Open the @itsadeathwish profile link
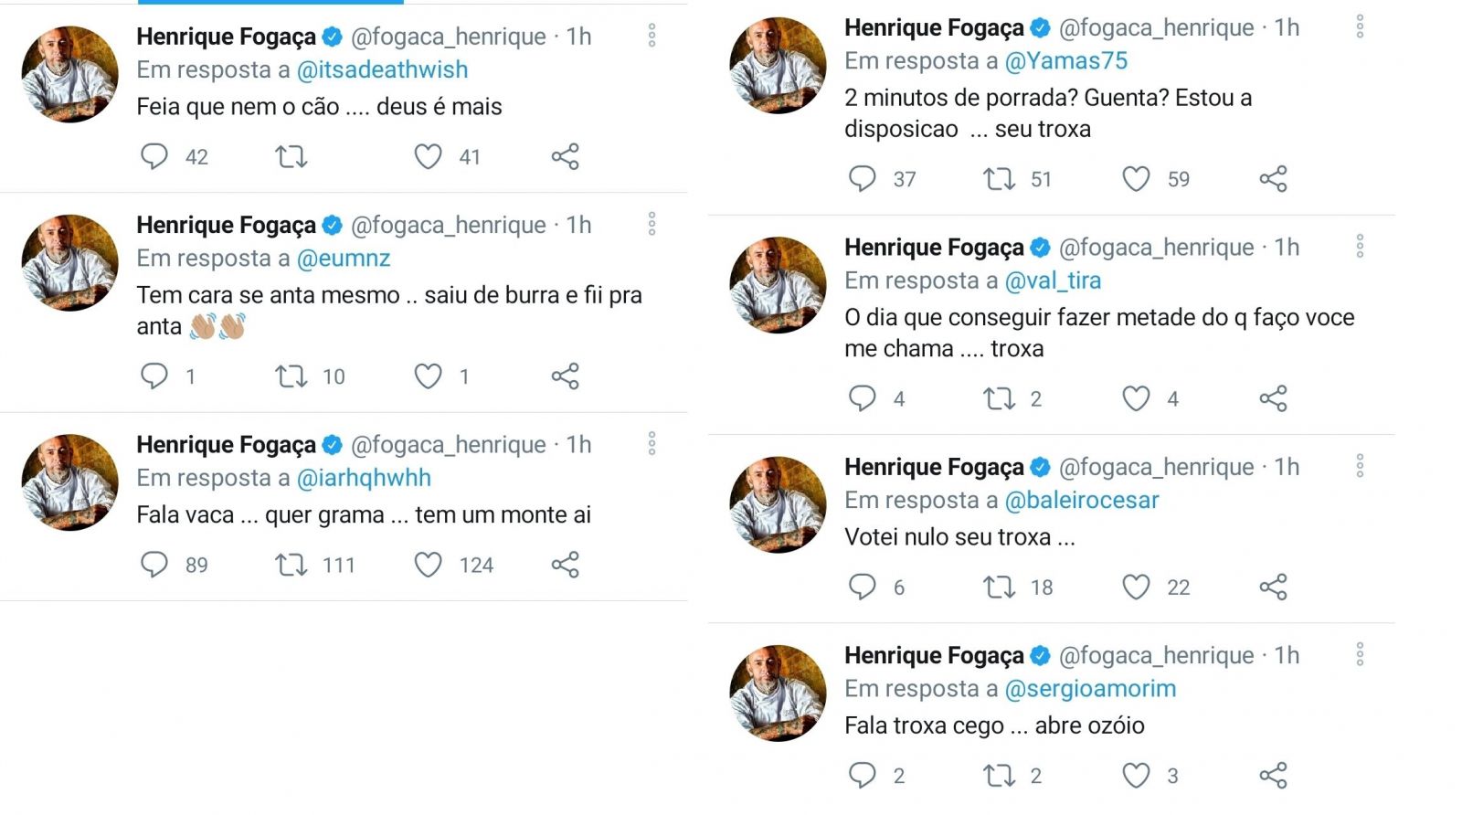 coord(382,69)
